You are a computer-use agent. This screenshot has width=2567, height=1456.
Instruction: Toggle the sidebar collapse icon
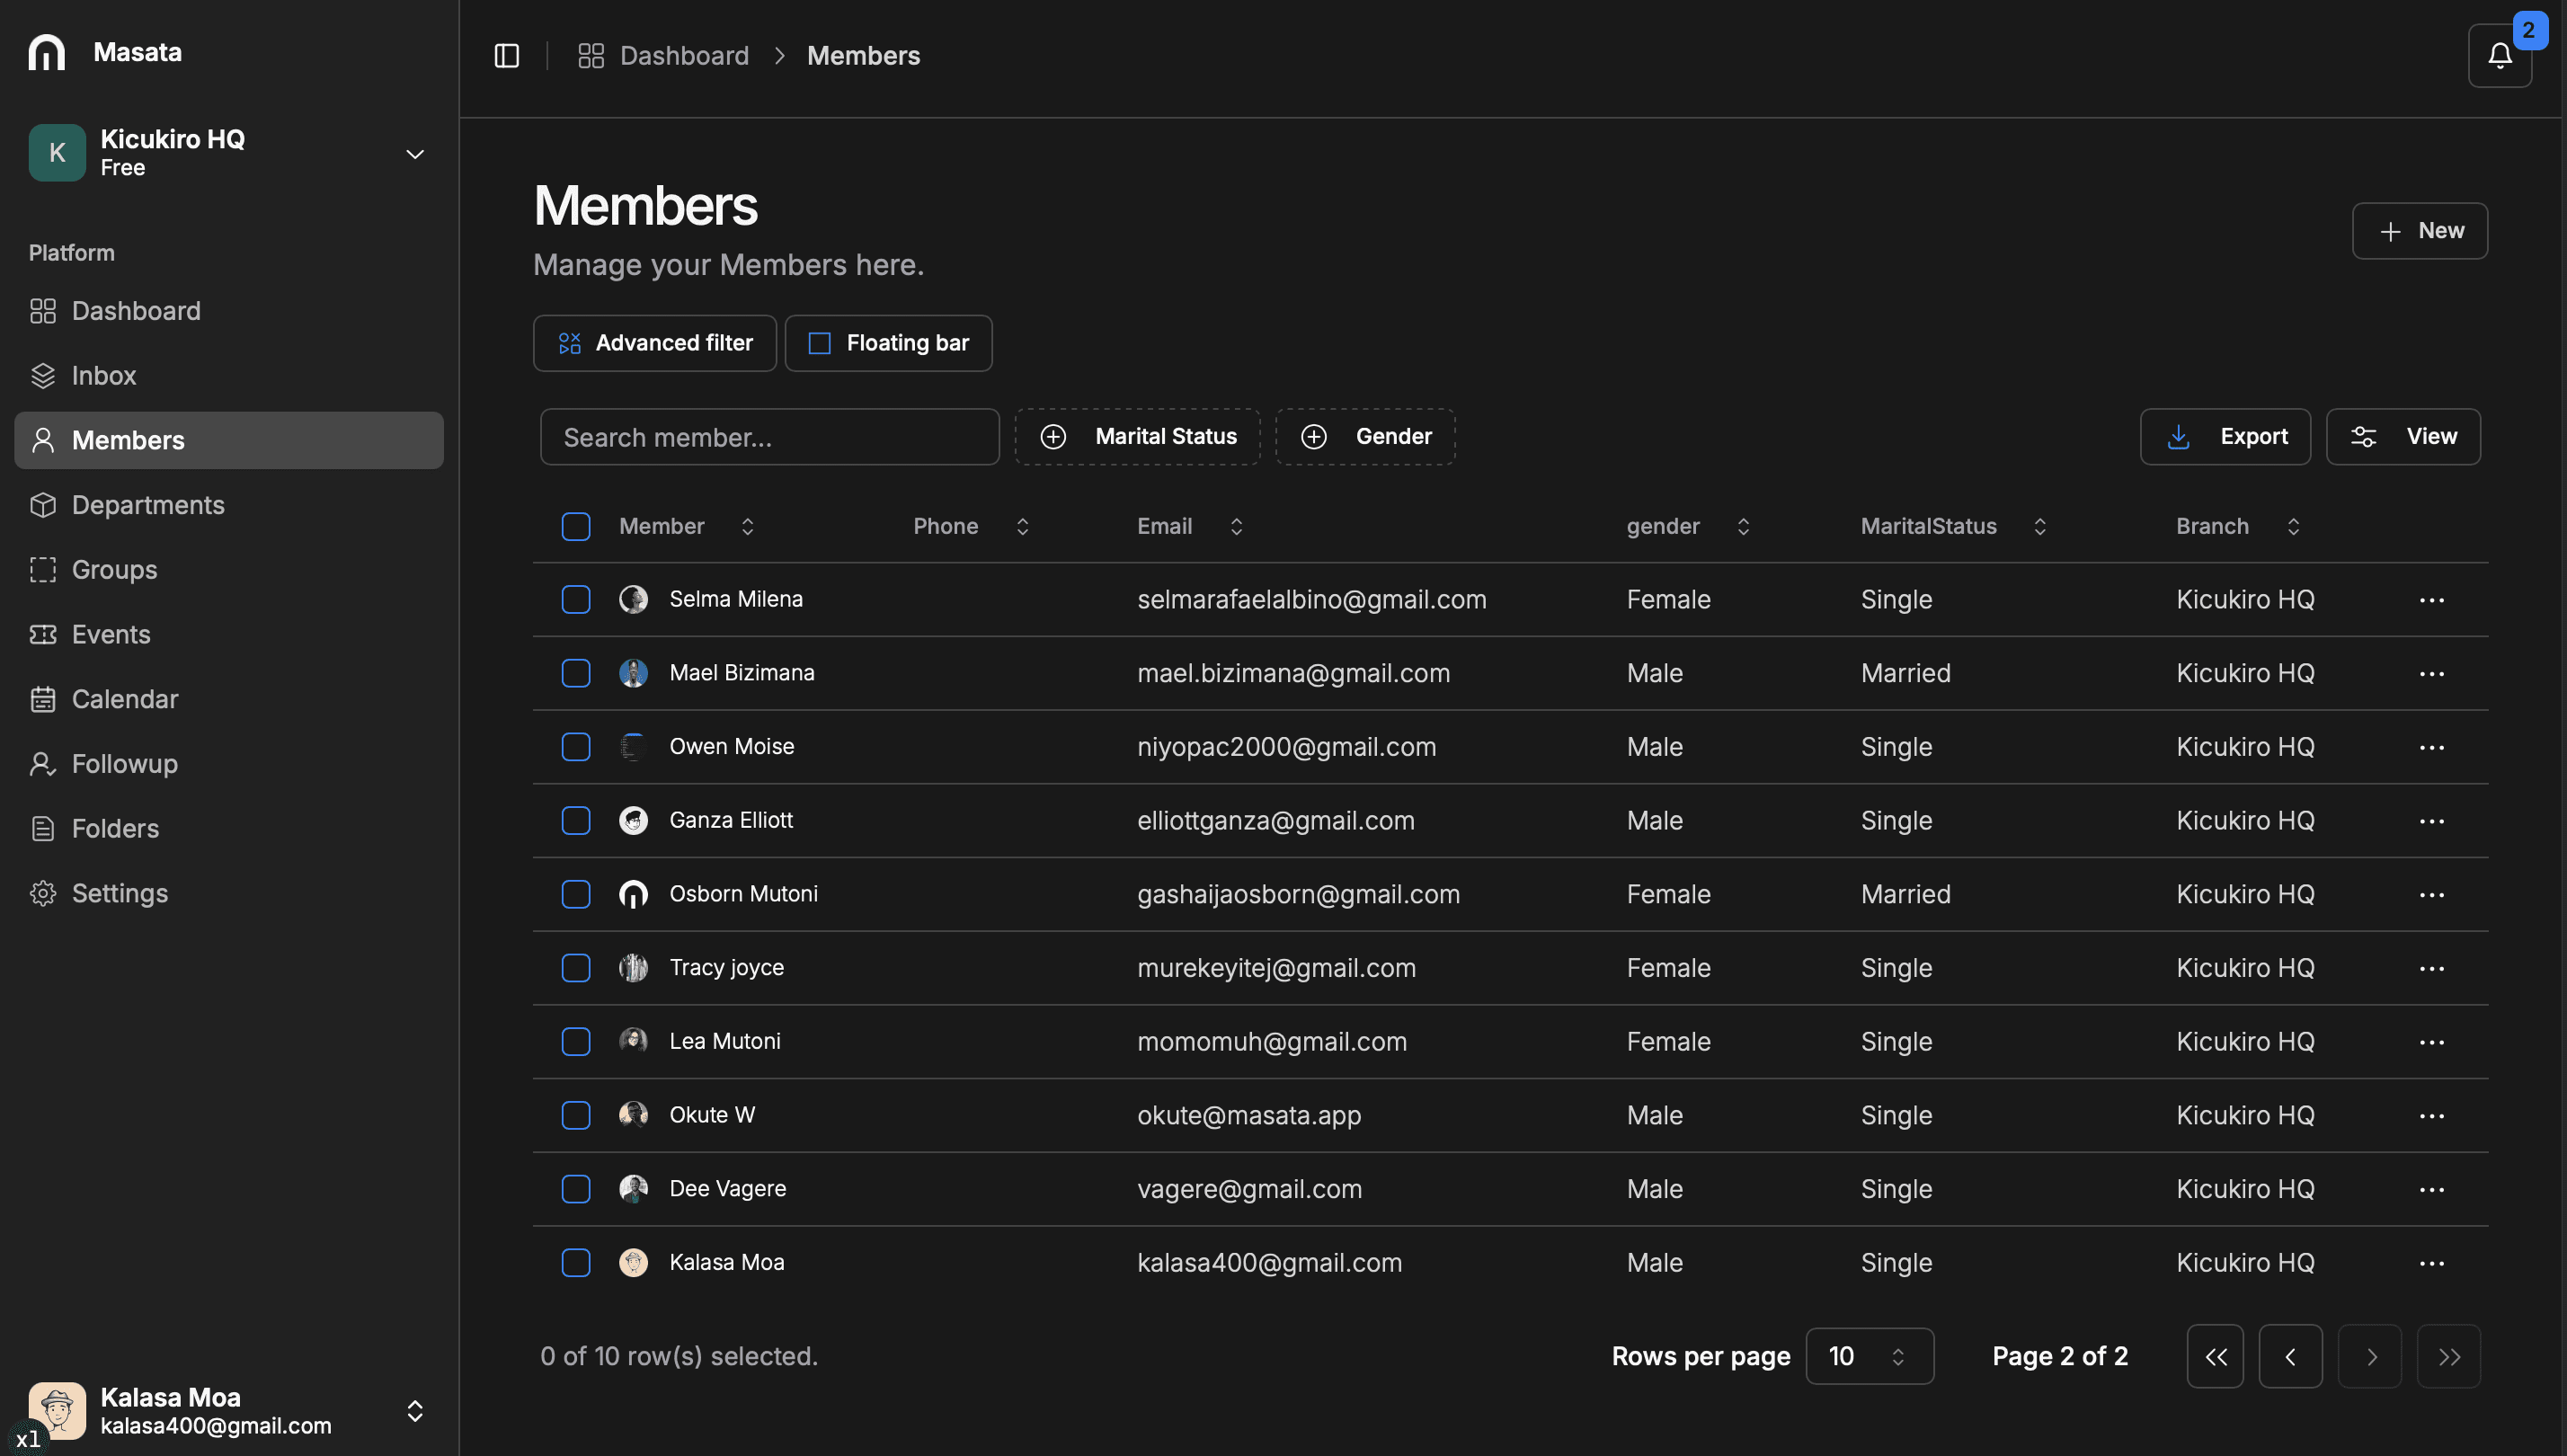[x=507, y=56]
